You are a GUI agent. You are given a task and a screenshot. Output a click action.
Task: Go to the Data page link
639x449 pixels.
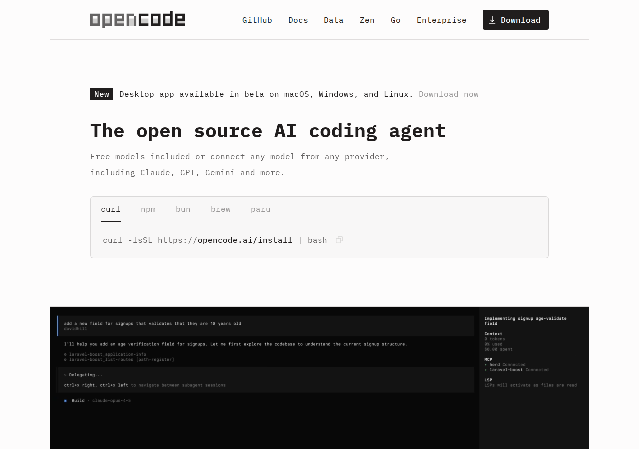[334, 20]
